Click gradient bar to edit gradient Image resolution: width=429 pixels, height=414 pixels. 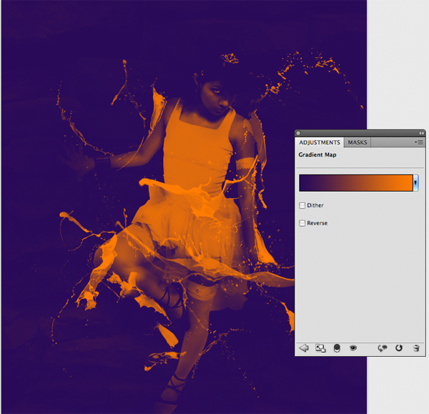356,183
